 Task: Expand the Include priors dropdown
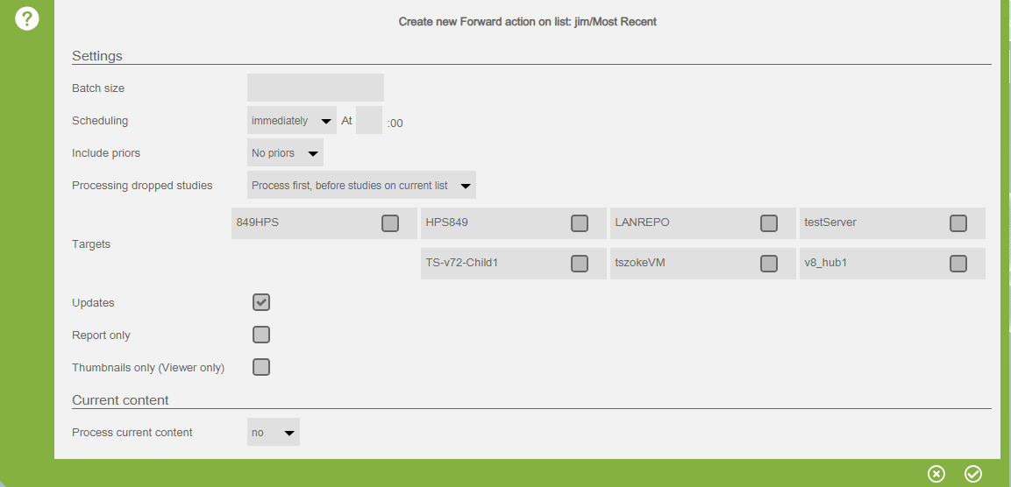285,153
